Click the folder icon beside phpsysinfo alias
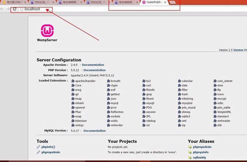Screen dimensions: 247x162 [x=190, y=152]
